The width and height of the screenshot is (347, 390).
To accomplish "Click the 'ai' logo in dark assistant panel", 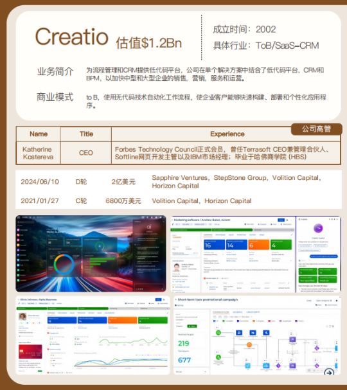I will [148, 227].
